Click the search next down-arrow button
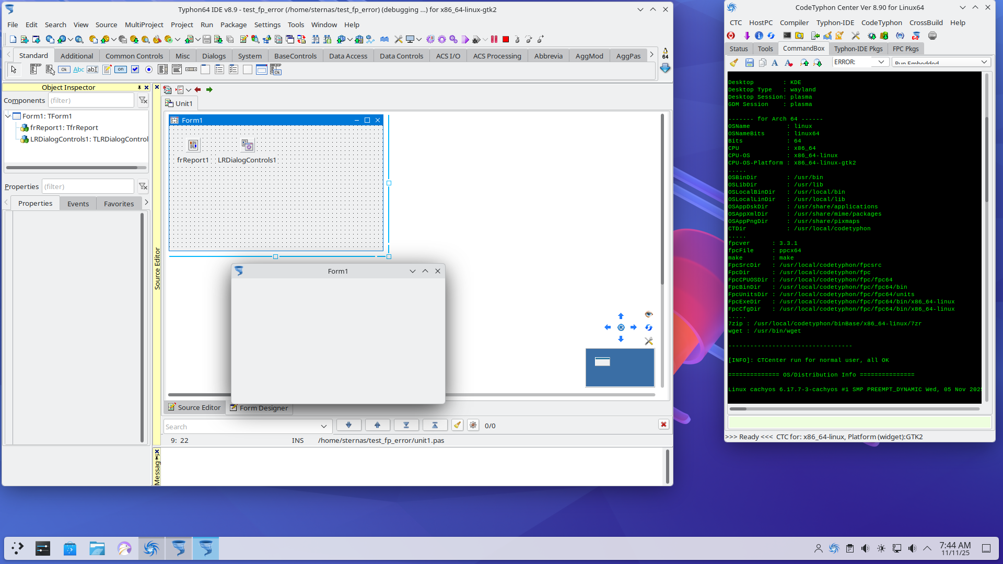This screenshot has width=1003, height=564. click(348, 425)
